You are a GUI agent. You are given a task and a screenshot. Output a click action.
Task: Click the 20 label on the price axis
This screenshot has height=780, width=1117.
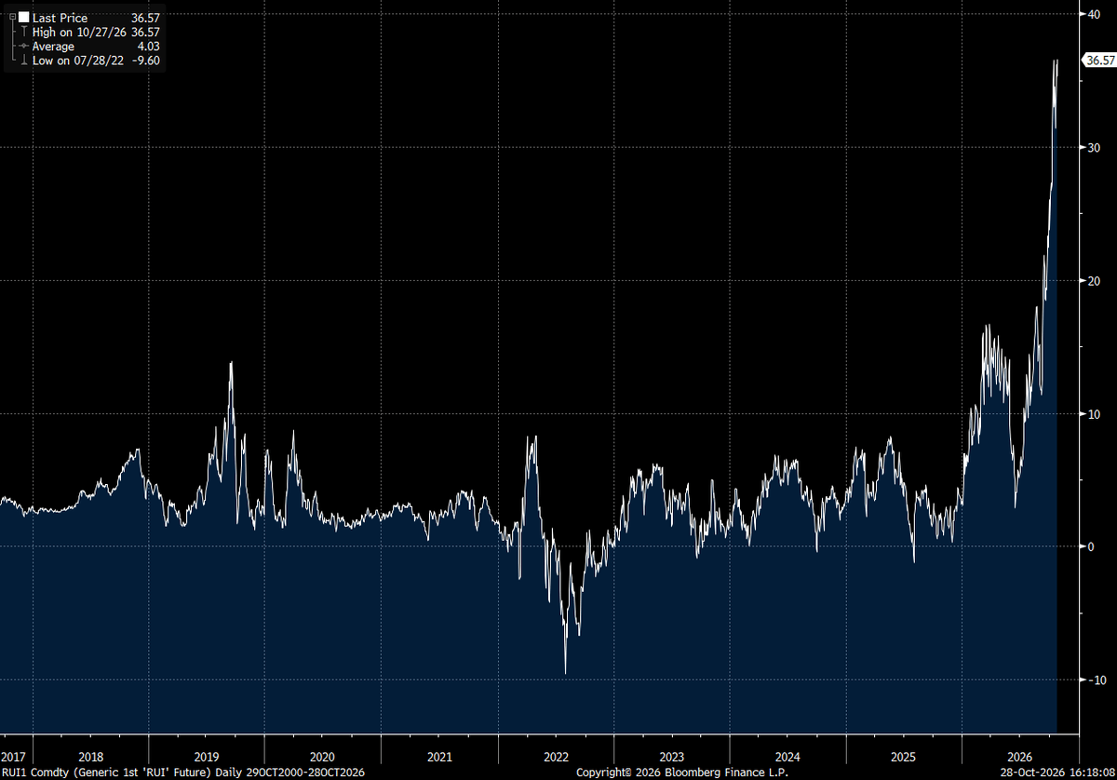(x=1095, y=280)
